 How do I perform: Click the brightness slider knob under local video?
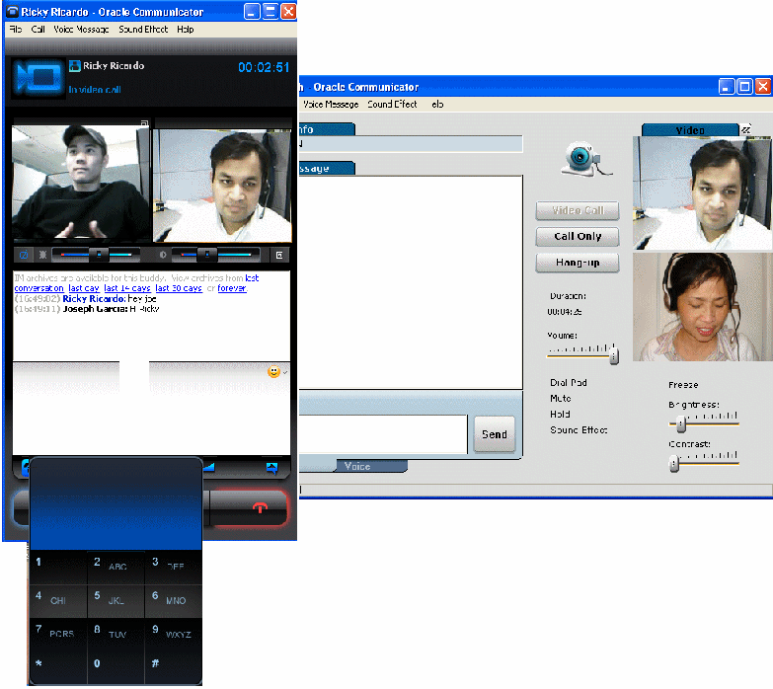99,255
